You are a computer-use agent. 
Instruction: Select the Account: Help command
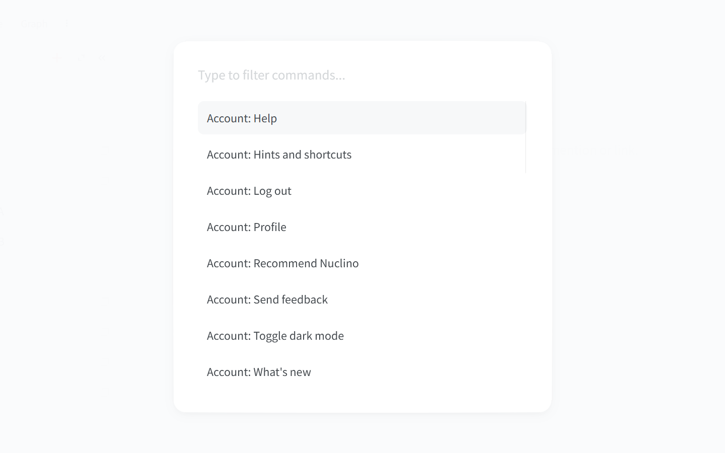point(361,118)
